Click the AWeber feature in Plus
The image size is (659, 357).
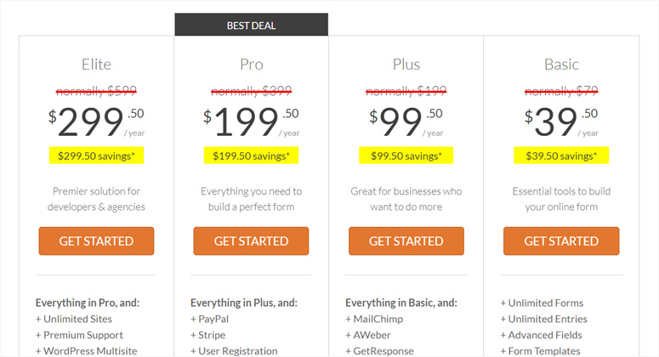click(x=370, y=335)
